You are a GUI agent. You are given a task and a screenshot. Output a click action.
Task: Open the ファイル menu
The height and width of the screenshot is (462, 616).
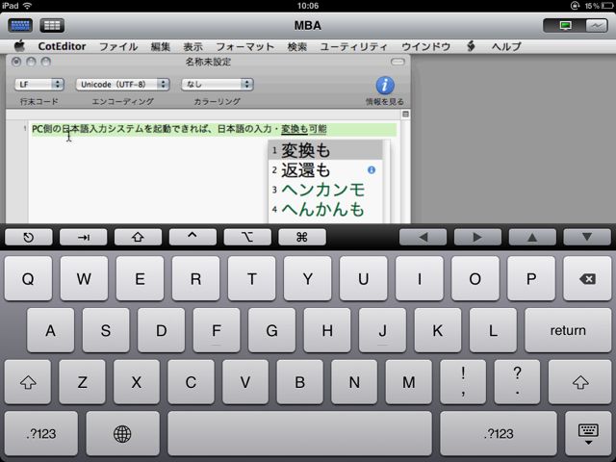(x=118, y=47)
